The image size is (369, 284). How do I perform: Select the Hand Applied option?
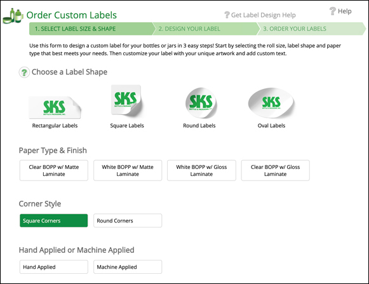point(54,267)
